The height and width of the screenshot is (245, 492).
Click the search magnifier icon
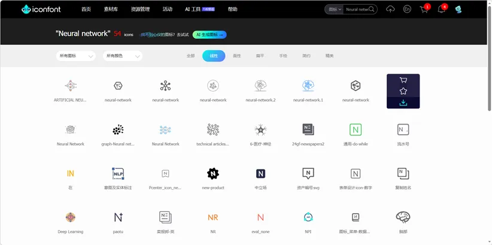[372, 9]
